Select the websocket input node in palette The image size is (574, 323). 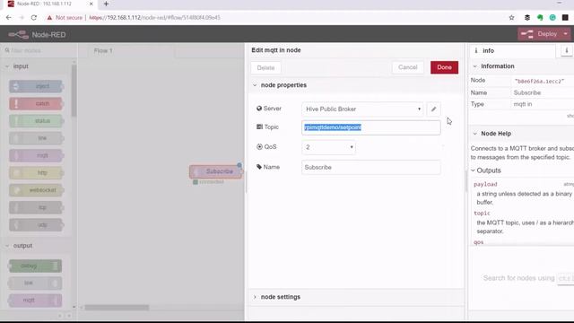[x=36, y=190]
